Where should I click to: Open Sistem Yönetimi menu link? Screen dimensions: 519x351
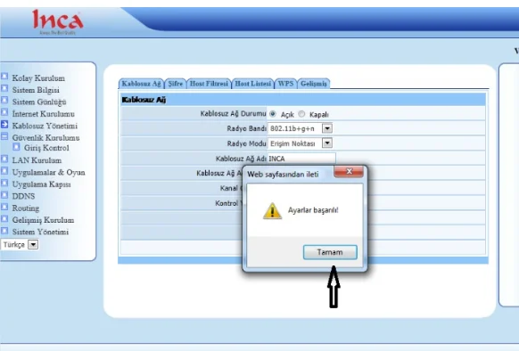[x=40, y=232]
